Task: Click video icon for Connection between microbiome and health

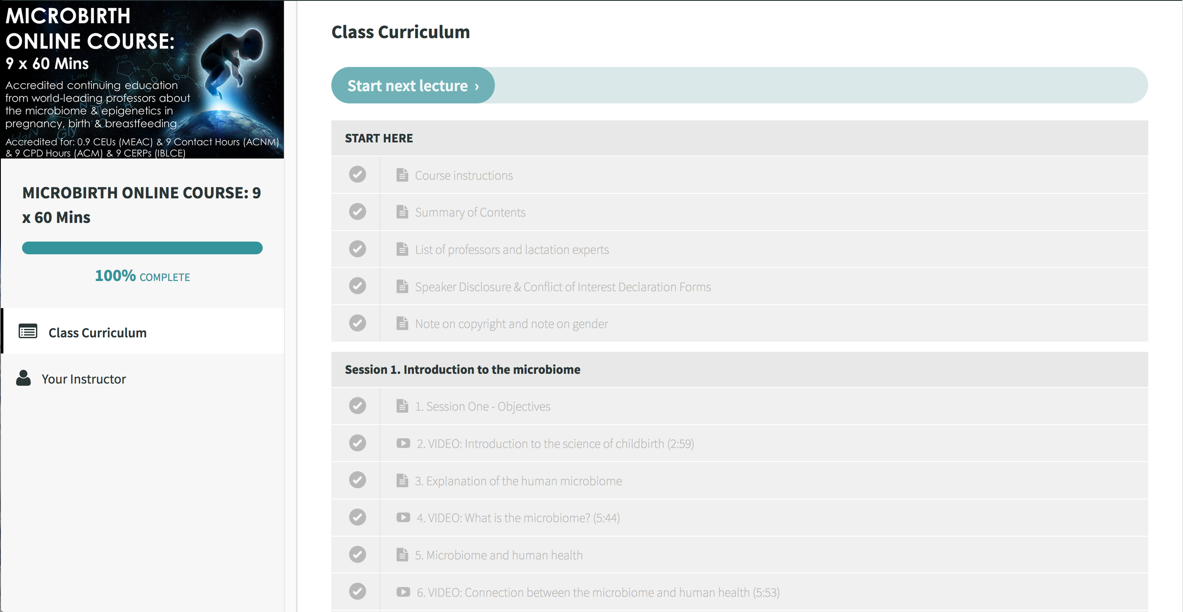Action: click(403, 592)
